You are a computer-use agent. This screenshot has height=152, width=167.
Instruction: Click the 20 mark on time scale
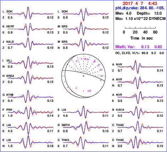click(x=135, y=32)
